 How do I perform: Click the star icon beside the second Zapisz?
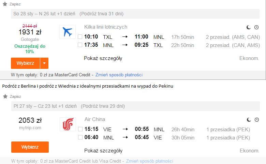coord(5,96)
